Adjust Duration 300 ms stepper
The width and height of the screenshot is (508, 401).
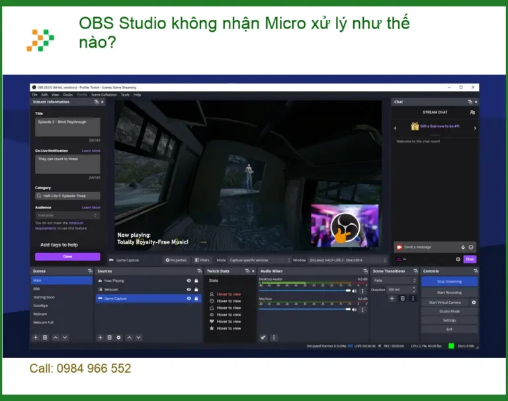pyautogui.click(x=413, y=289)
